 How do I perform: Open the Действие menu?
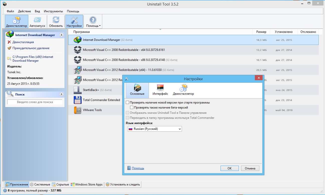point(24,11)
